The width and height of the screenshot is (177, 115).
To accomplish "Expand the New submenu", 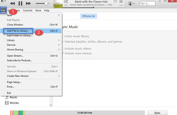I will point(31,15).
